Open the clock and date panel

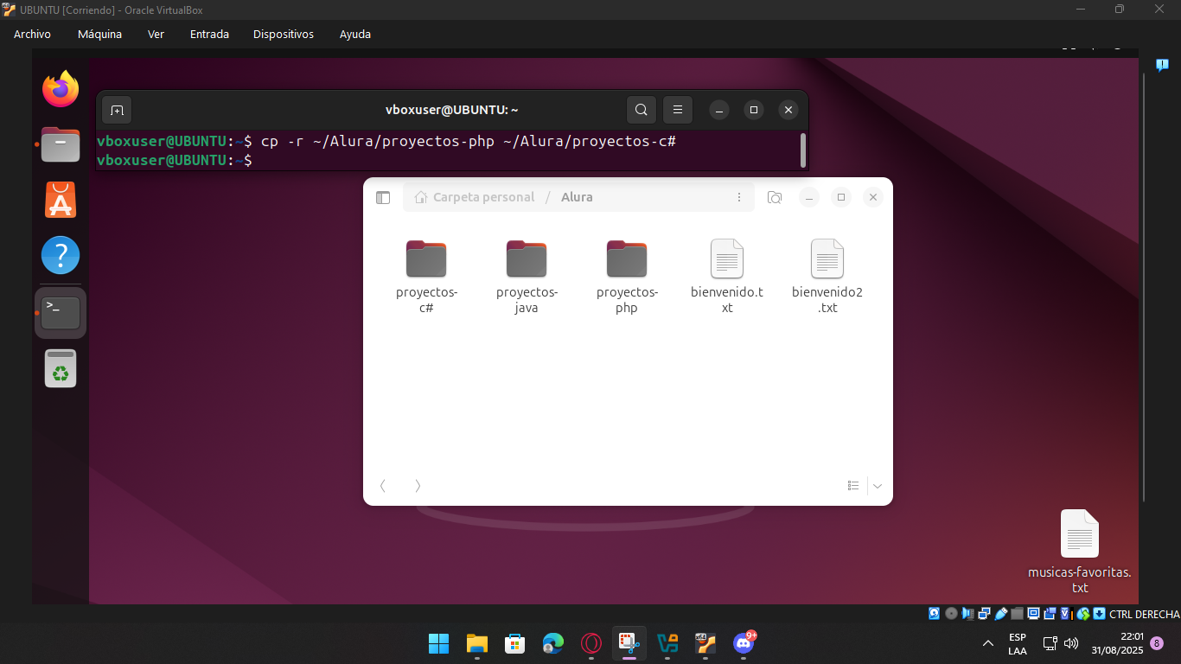pos(1117,642)
